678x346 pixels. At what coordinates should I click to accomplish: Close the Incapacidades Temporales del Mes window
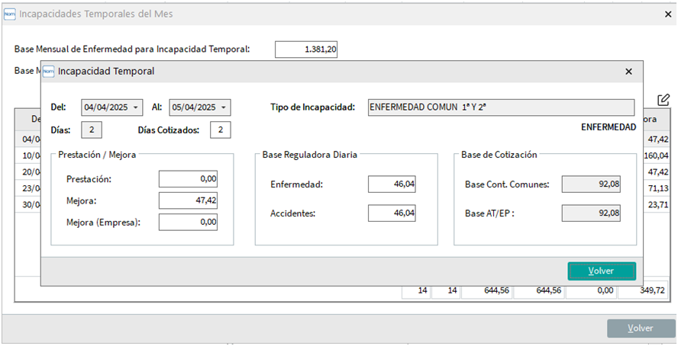[667, 13]
